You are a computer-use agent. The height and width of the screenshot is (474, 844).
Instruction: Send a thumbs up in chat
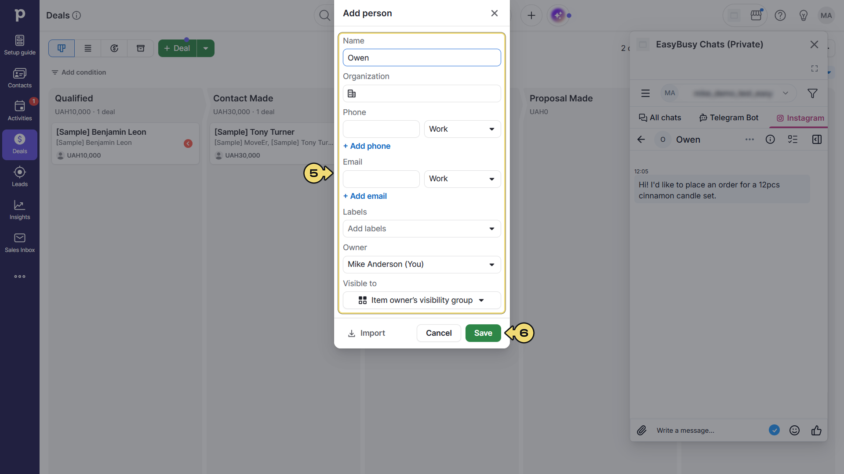tap(816, 431)
